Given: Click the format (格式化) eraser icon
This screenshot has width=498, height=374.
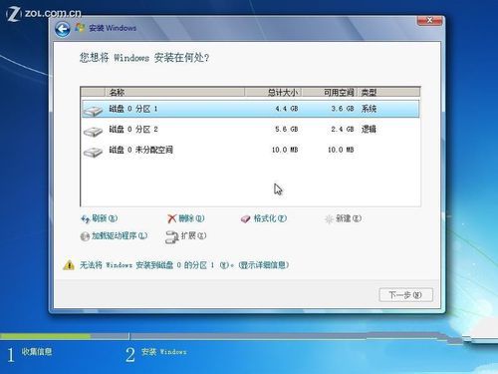Looking at the screenshot, I should [x=245, y=219].
